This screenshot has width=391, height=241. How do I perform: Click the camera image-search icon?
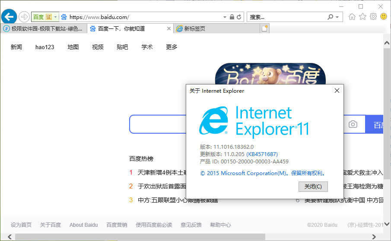coord(353,124)
